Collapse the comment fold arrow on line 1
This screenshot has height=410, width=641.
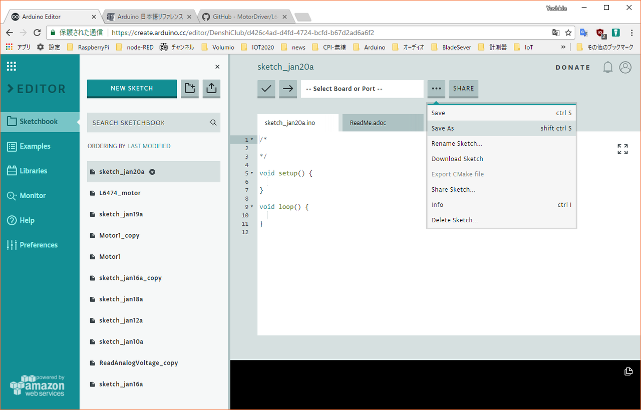[252, 140]
